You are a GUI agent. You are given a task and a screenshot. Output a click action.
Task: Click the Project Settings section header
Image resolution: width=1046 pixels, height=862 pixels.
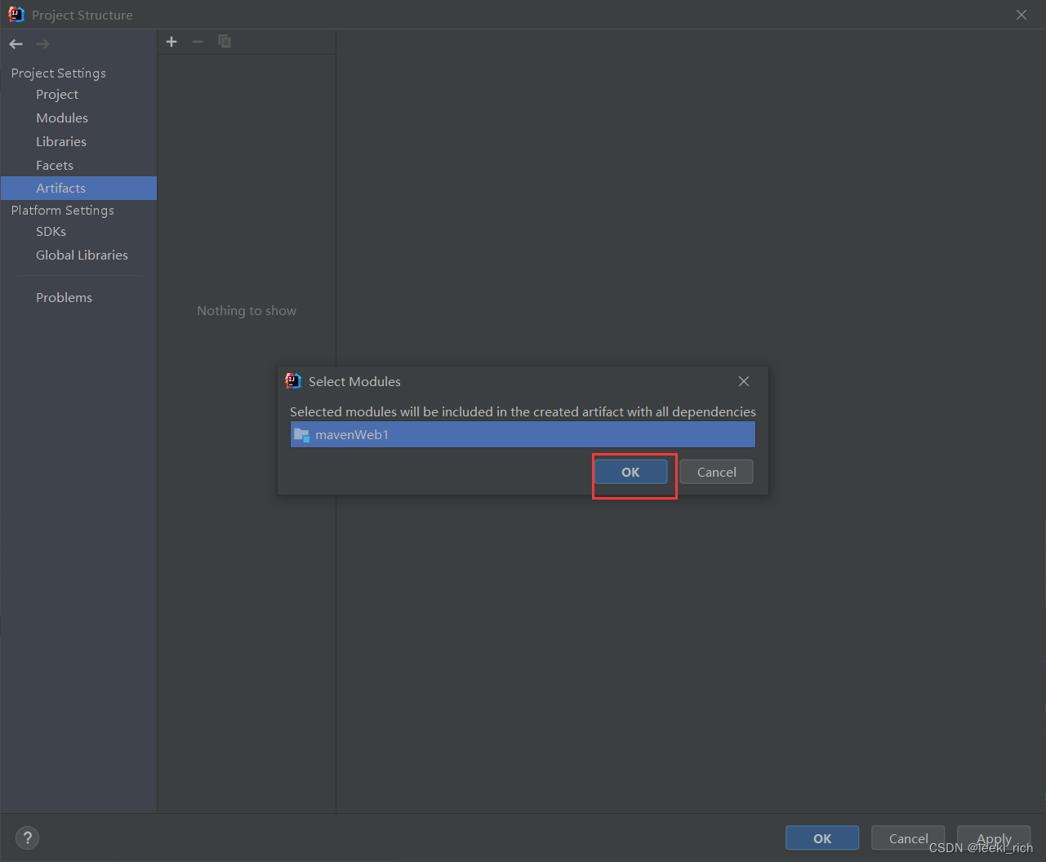pyautogui.click(x=59, y=73)
